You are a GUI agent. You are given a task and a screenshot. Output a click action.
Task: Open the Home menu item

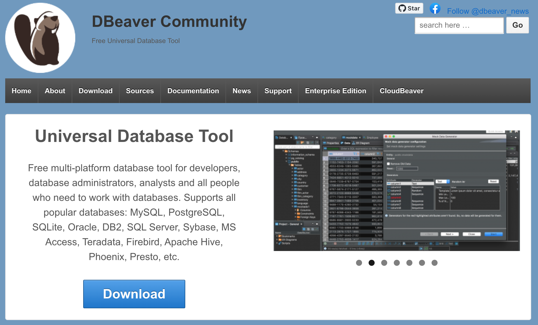[21, 91]
